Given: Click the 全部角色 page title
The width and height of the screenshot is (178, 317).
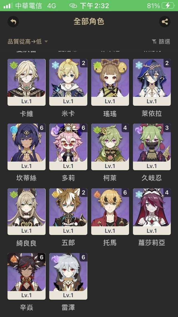Looking at the screenshot, I should click(89, 21).
